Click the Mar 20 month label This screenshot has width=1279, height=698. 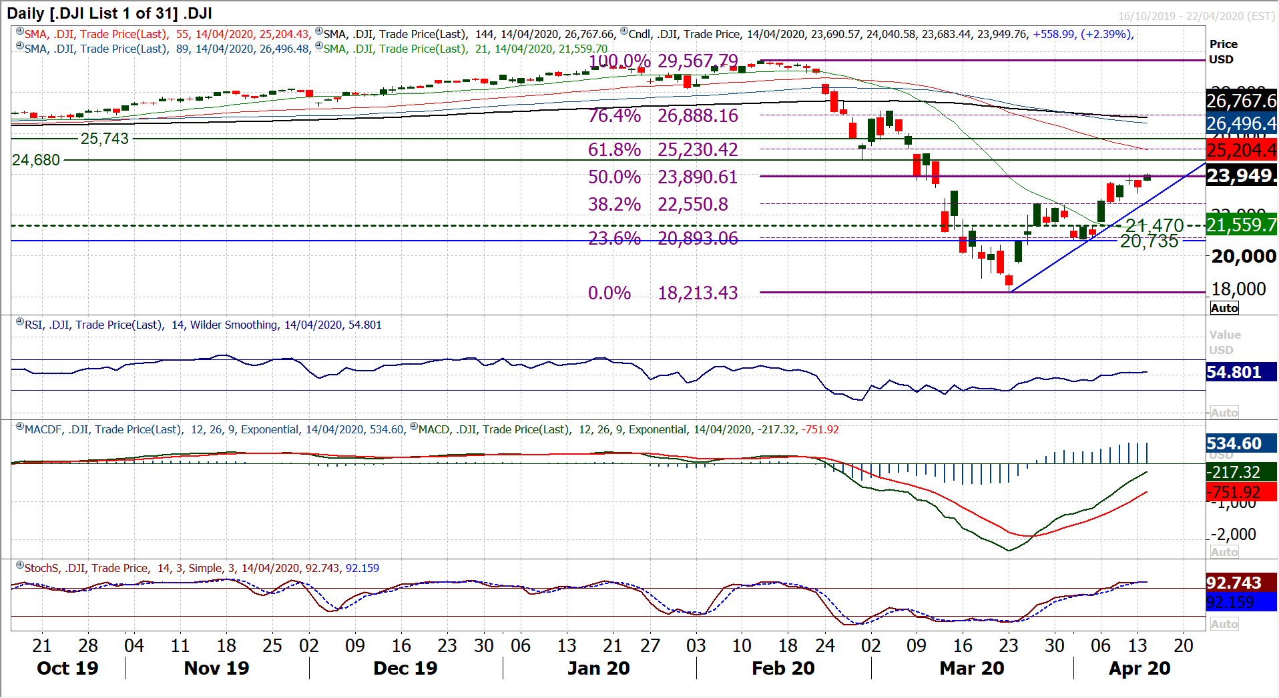(x=972, y=668)
